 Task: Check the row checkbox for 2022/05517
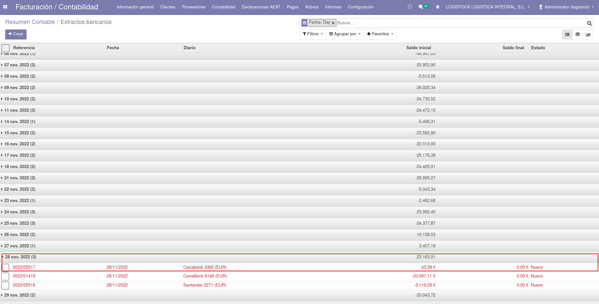pyautogui.click(x=5, y=267)
